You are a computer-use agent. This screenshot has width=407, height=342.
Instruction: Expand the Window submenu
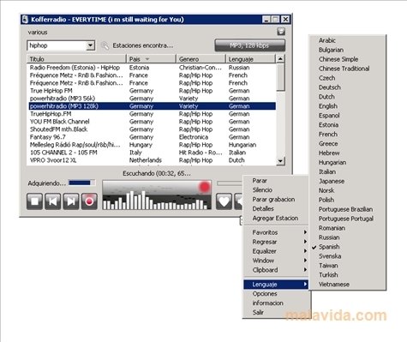pyautogui.click(x=276, y=261)
